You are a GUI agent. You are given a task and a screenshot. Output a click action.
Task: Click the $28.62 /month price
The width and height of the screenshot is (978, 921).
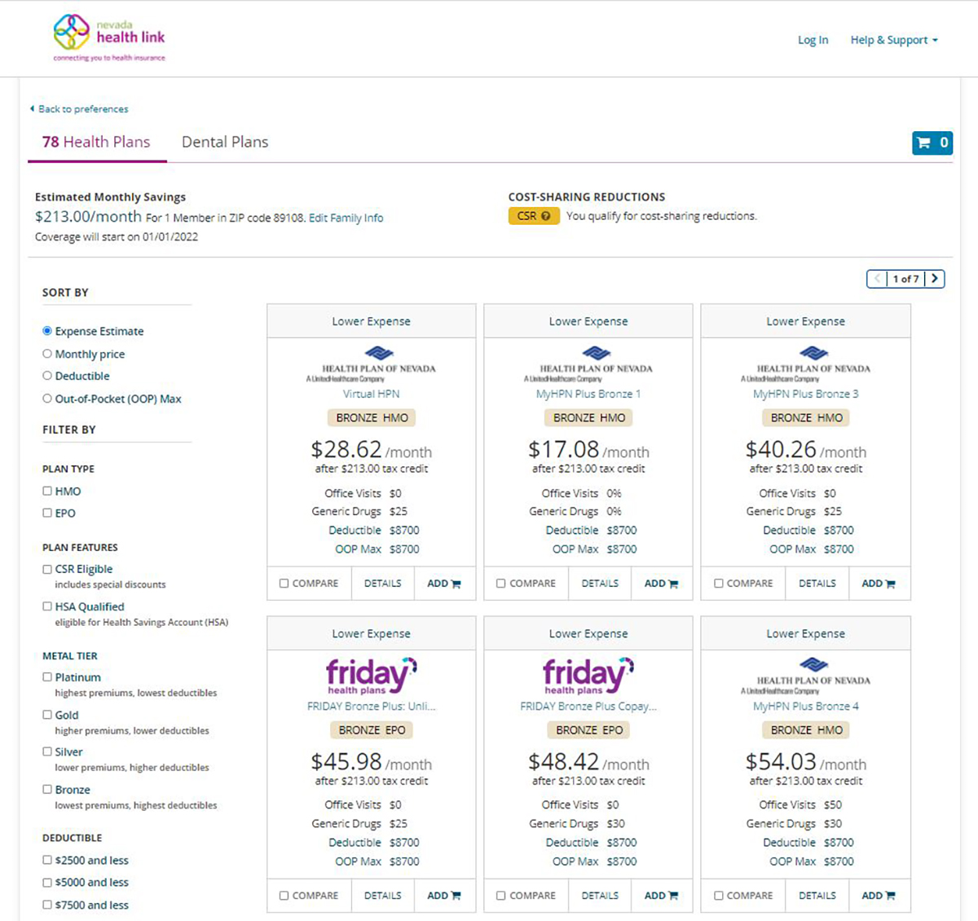[x=371, y=450]
